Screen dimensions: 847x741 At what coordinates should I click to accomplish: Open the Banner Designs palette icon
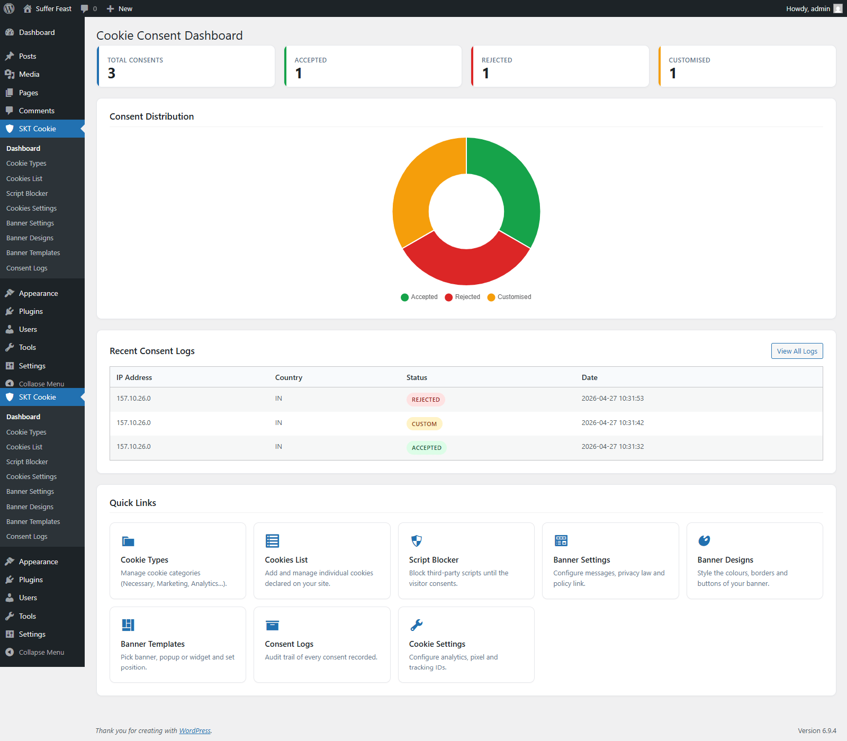click(x=705, y=540)
